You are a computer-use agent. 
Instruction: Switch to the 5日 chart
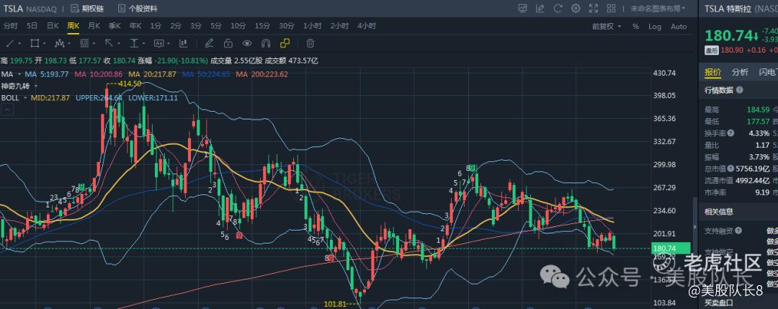[32, 26]
